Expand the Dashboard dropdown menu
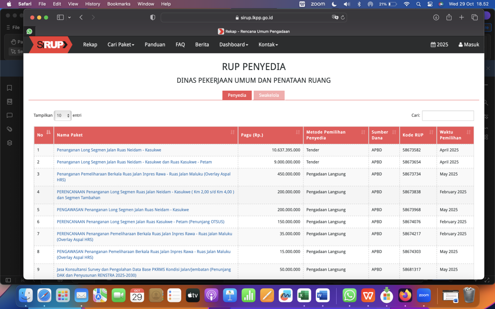 pyautogui.click(x=233, y=44)
